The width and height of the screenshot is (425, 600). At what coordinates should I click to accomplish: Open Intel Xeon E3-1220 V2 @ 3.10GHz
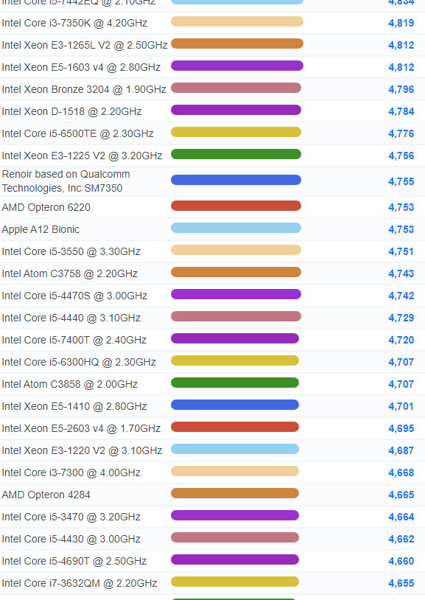coord(82,451)
